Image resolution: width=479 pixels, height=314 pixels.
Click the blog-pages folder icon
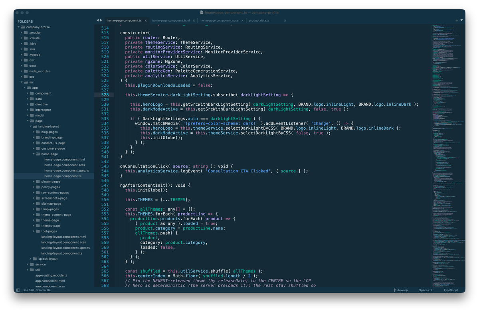38,132
